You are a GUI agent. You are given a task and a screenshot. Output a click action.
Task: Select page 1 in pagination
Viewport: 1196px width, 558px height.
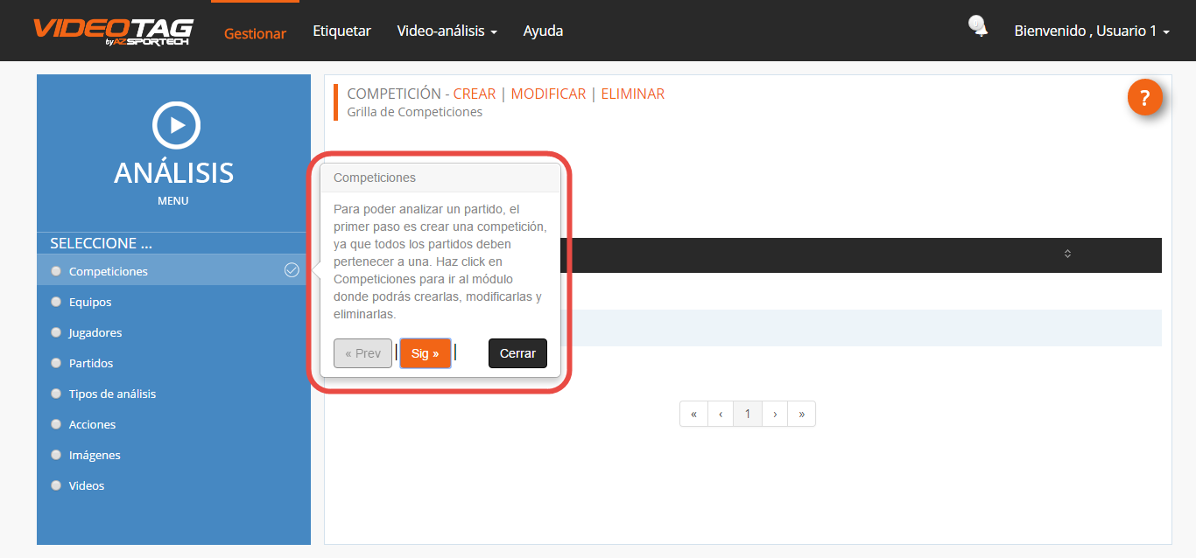click(747, 415)
